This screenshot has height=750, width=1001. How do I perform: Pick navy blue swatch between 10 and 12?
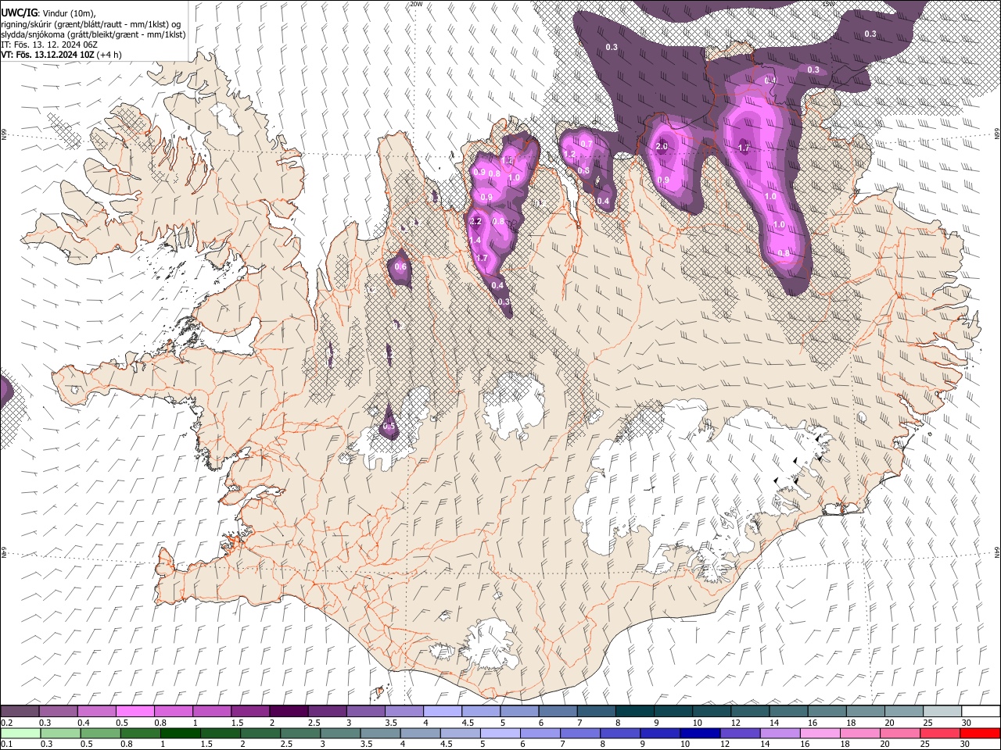tap(700, 733)
